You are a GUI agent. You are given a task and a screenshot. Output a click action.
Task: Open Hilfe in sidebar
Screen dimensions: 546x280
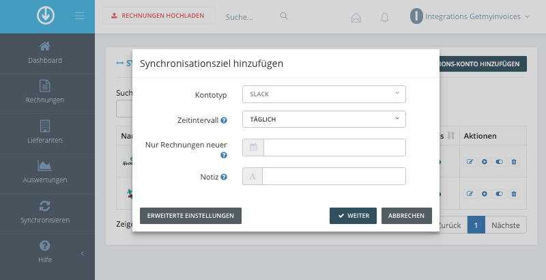tap(45, 253)
